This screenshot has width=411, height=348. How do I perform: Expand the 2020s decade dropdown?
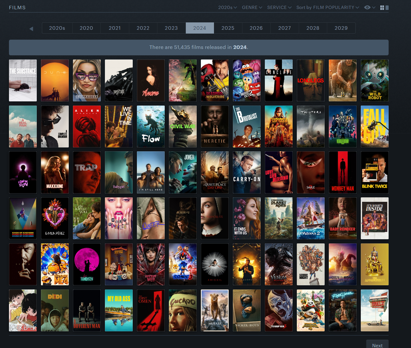point(227,7)
